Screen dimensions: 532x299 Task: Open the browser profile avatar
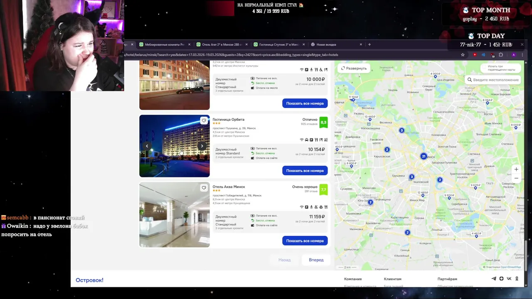click(x=514, y=55)
